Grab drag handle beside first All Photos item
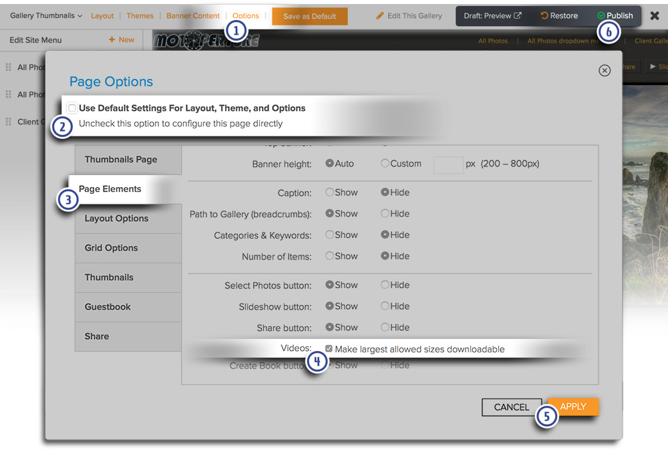668x452 pixels. click(9, 68)
